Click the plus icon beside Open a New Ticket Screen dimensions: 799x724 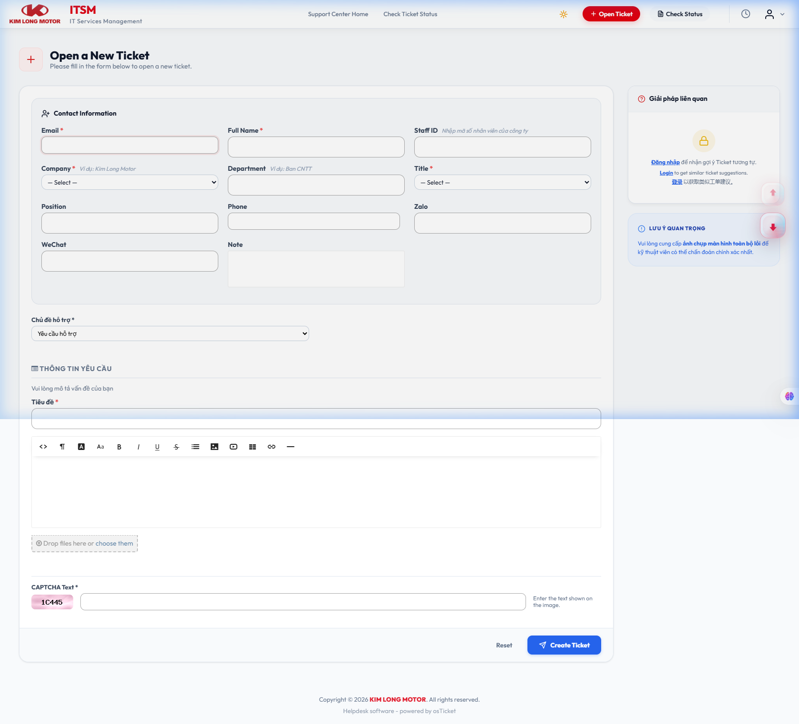31,59
